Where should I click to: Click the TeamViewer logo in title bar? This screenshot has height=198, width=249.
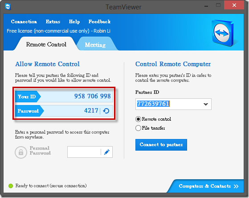click(x=8, y=7)
